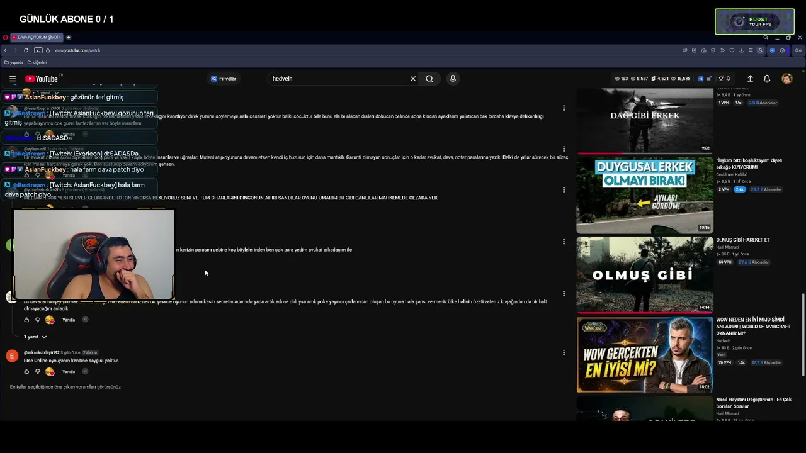The width and height of the screenshot is (806, 453).
Task: Open the DAĞ GİBİ ERKEK video thumbnail
Action: (x=645, y=120)
